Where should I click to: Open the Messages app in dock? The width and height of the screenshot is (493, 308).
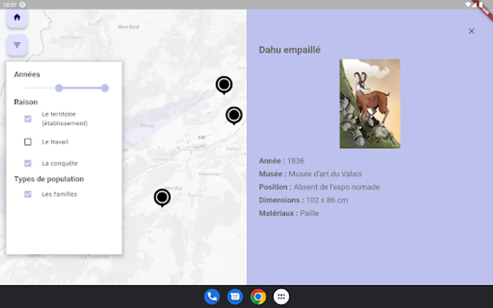pyautogui.click(x=235, y=297)
